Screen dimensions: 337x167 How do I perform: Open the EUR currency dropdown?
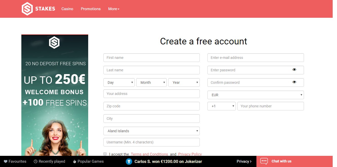[255, 95]
